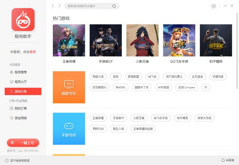239x165 pixels.
Task: Click the 游戏分类 list icon
Action: (x=12, y=91)
